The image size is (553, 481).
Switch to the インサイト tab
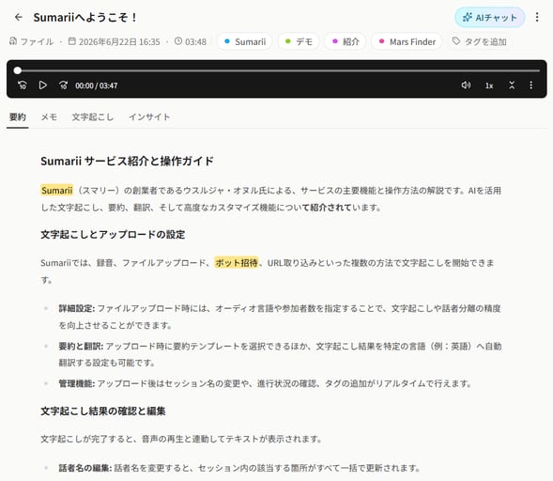coord(149,116)
